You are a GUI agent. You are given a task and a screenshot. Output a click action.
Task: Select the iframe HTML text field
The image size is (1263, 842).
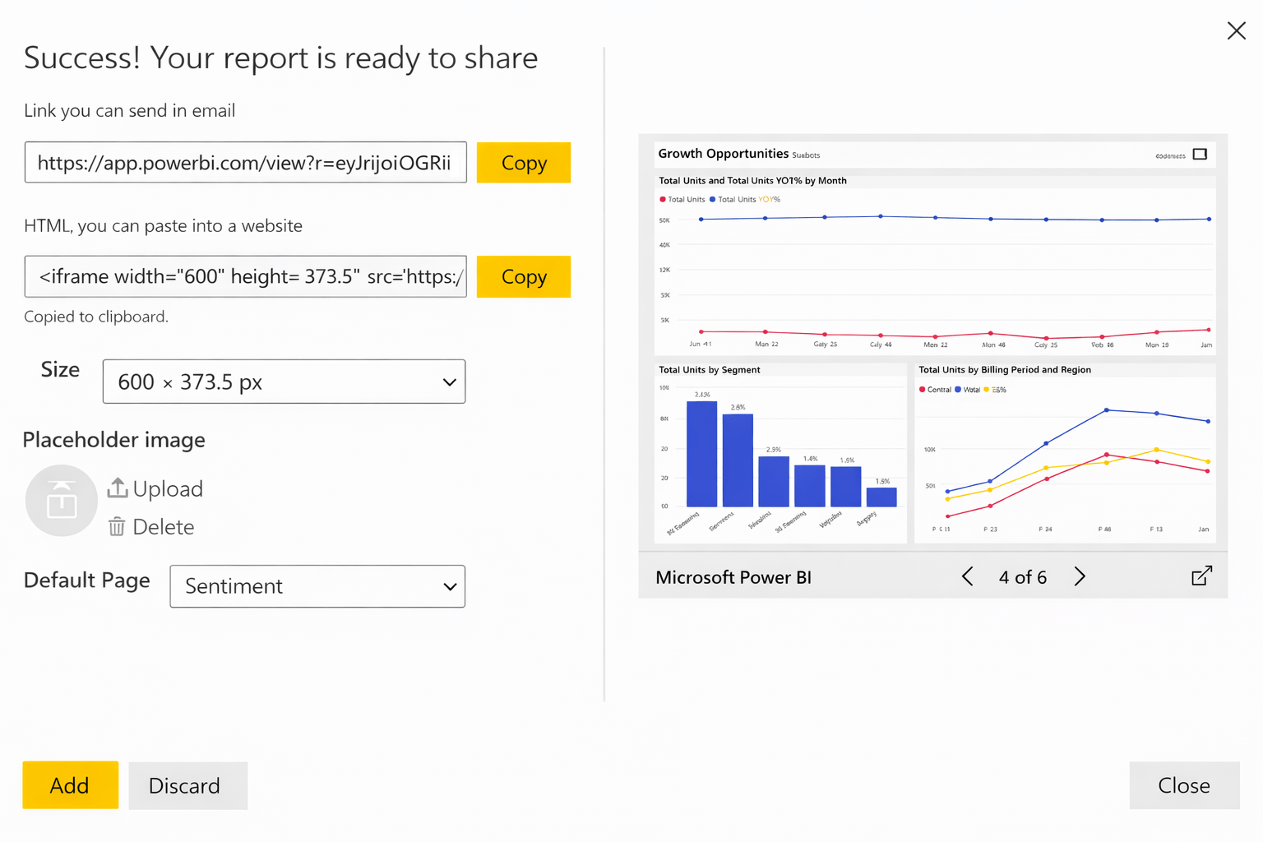(246, 277)
